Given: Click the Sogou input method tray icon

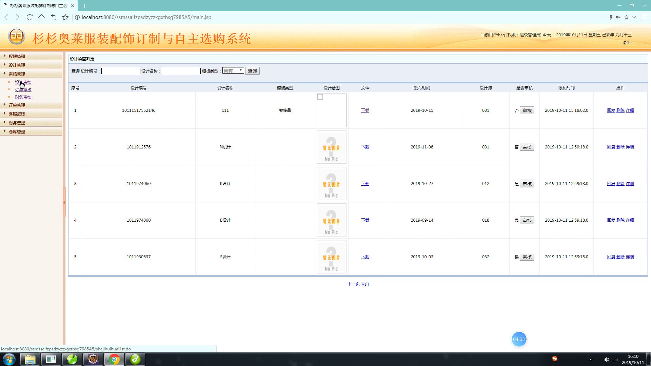Looking at the screenshot, I should [555, 359].
